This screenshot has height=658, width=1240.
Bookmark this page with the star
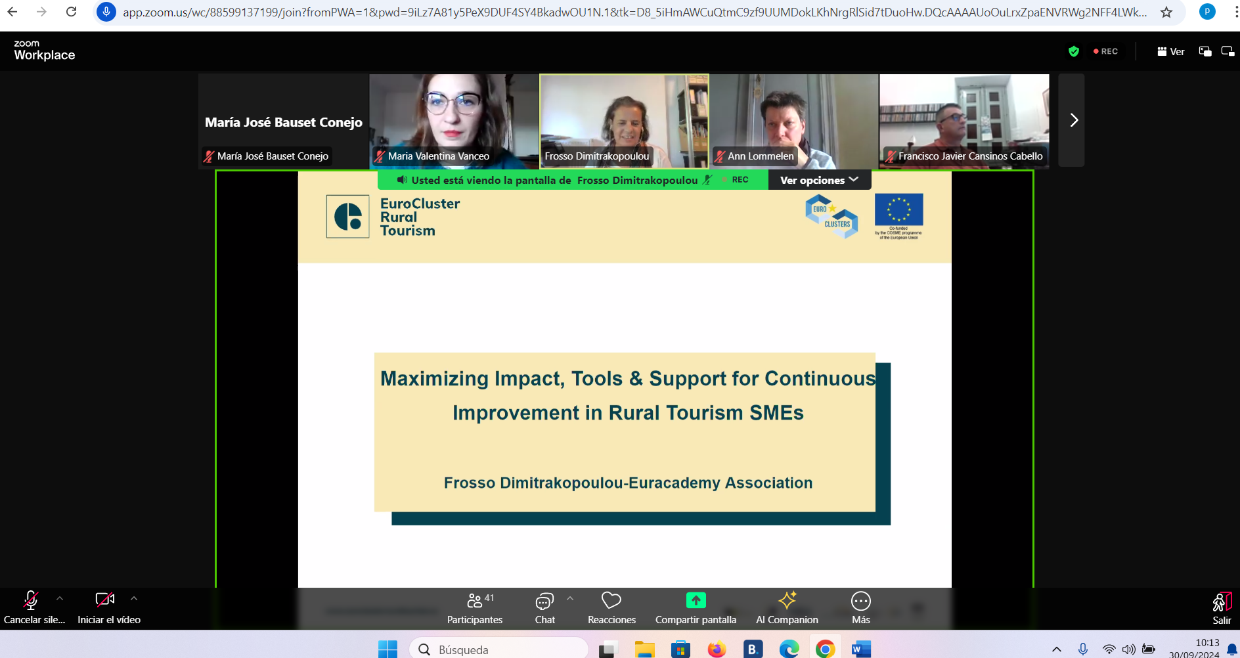pos(1166,12)
